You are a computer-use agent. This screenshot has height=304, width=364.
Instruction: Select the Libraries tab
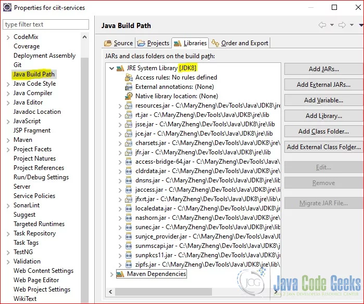190,43
